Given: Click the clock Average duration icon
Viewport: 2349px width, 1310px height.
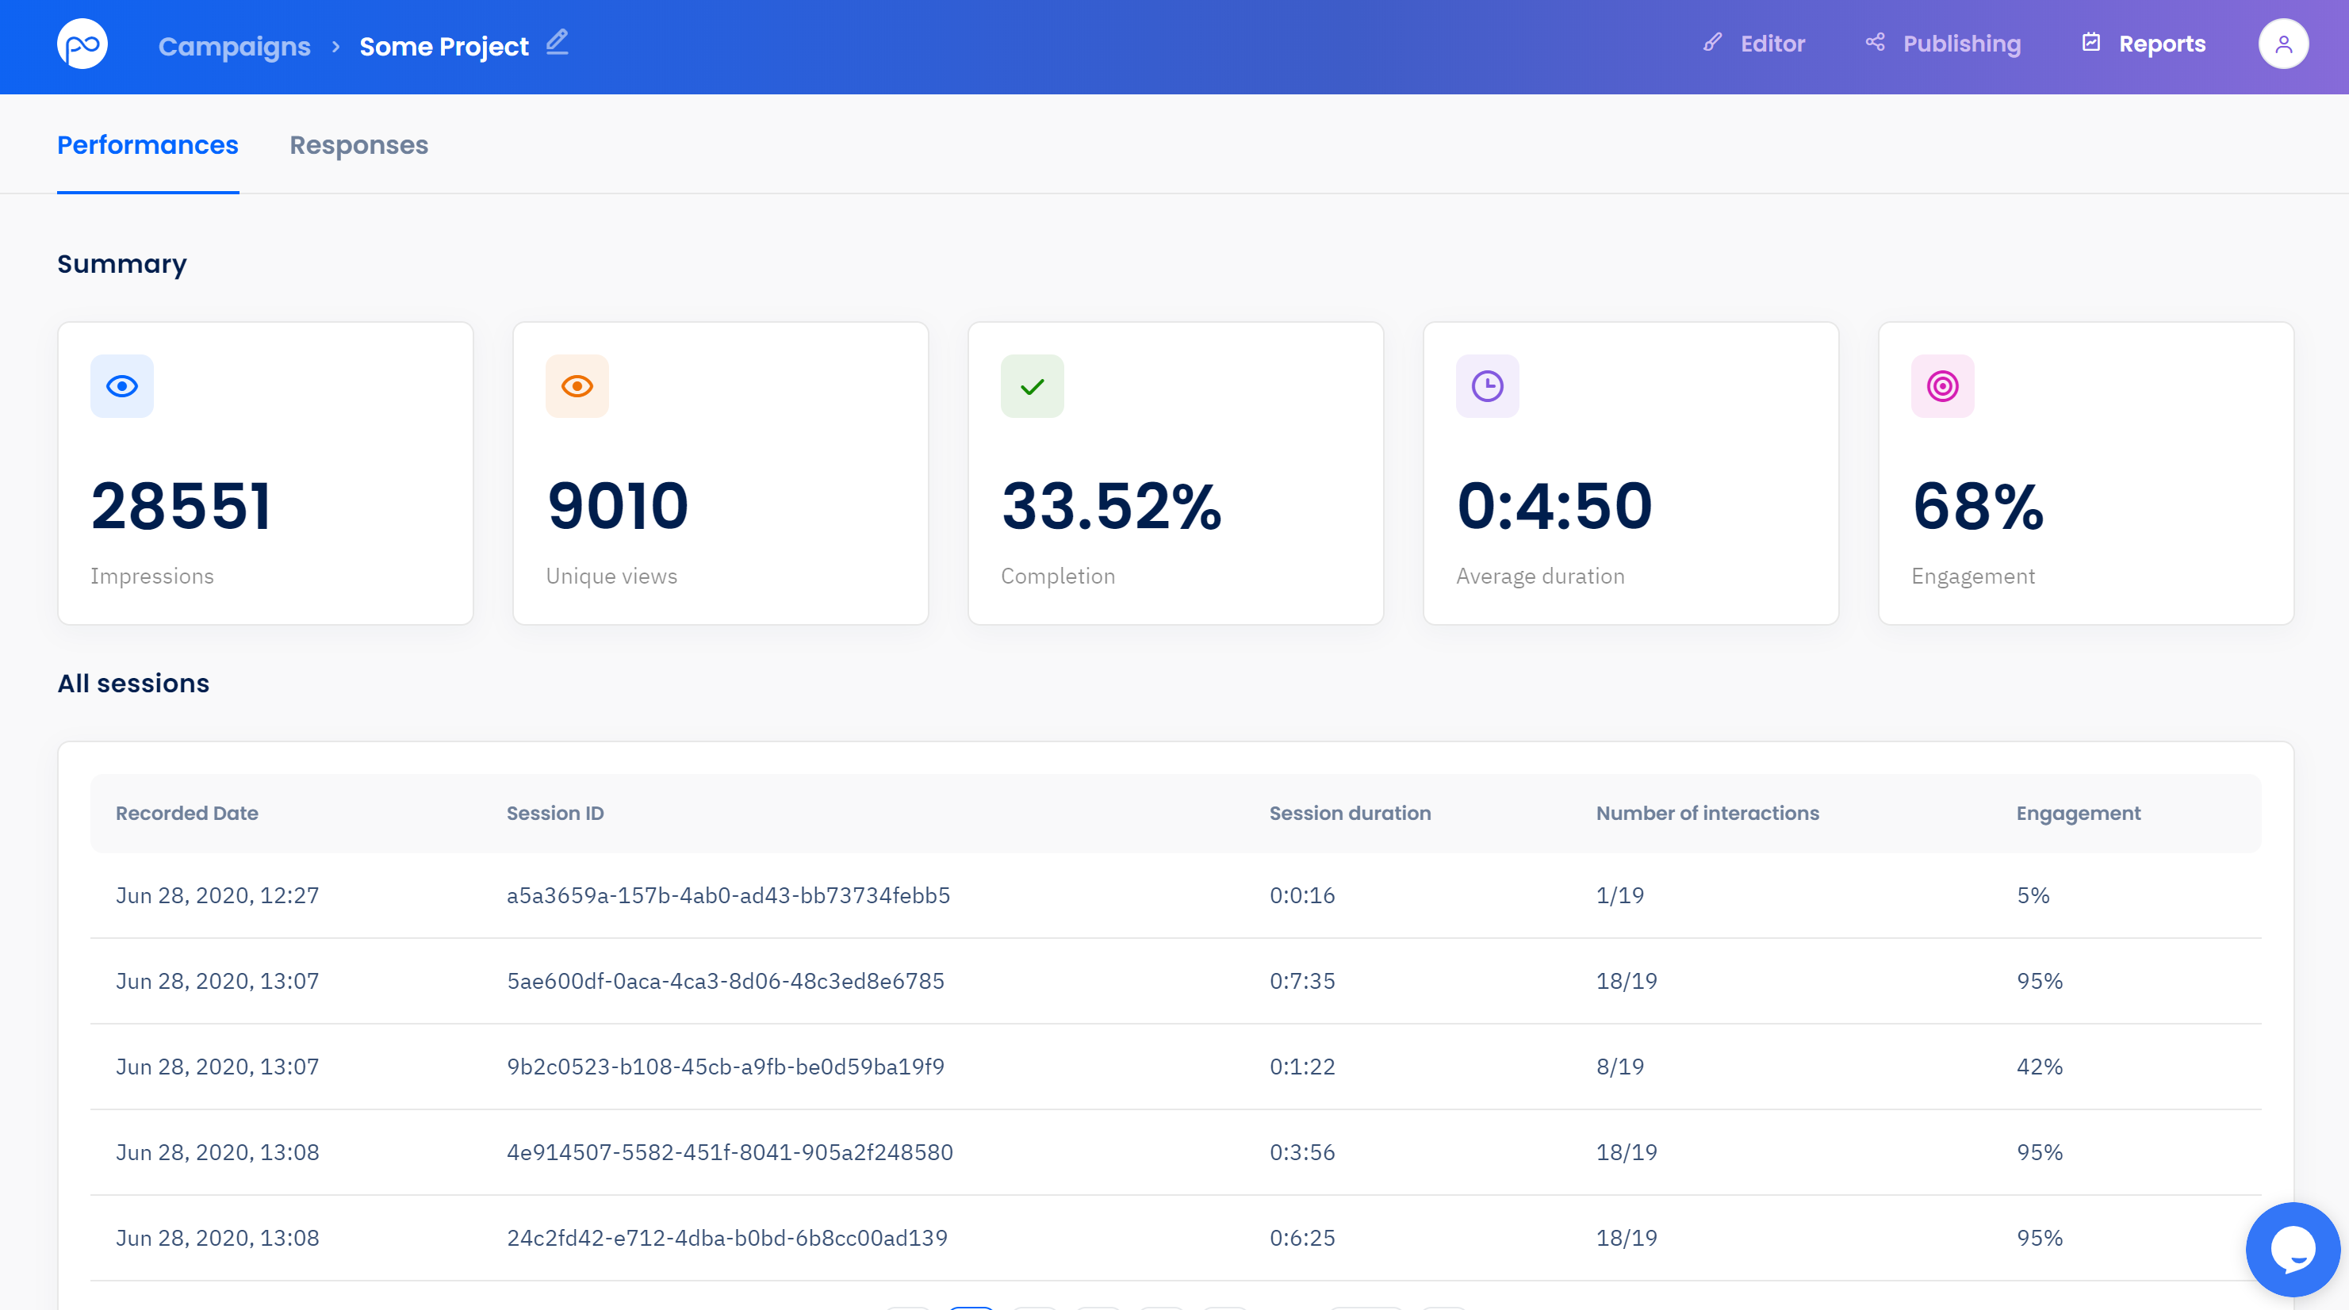Looking at the screenshot, I should 1486,386.
